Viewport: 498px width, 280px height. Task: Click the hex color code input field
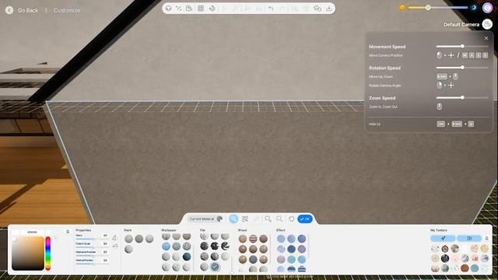click(x=32, y=233)
